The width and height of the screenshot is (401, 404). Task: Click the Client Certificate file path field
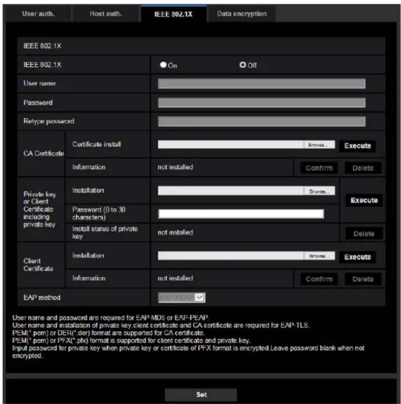231,256
